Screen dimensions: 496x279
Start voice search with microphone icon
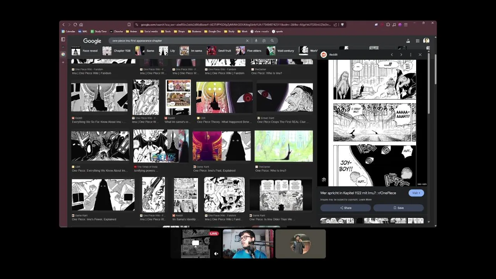(256, 41)
